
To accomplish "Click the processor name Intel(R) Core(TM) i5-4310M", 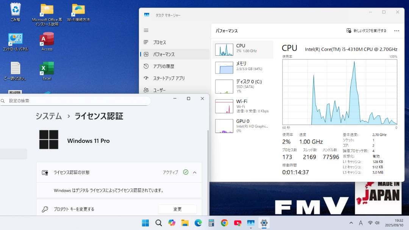I will tap(351, 49).
